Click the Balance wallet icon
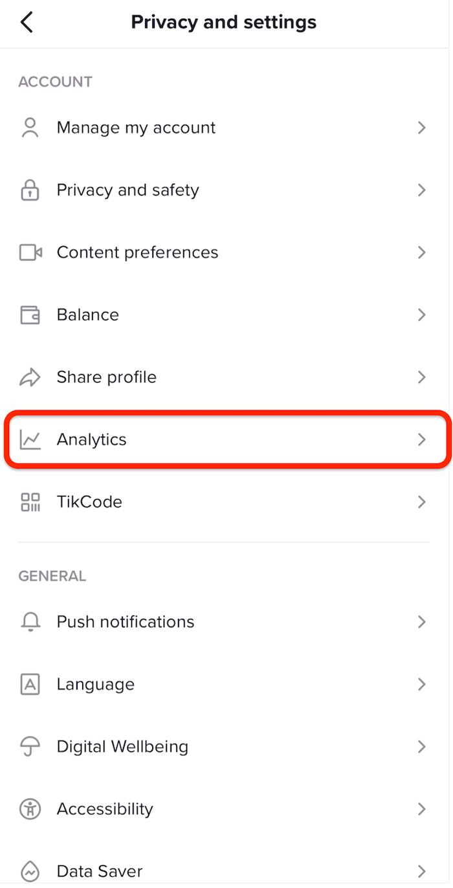 [x=30, y=315]
